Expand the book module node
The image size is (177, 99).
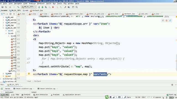(3, 73)
